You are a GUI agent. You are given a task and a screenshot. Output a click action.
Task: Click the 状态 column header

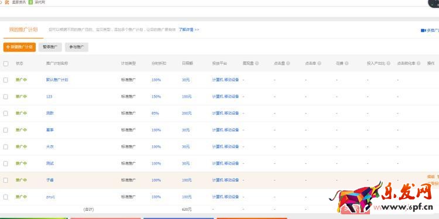[x=19, y=64]
